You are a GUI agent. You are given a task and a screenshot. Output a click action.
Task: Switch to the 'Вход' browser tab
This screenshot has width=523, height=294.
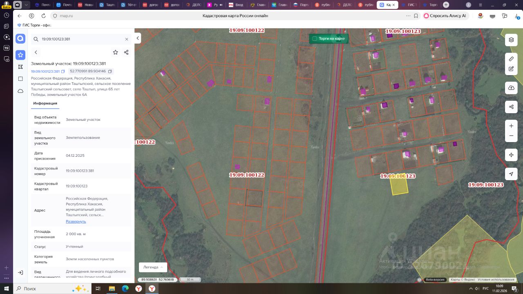click(x=236, y=5)
